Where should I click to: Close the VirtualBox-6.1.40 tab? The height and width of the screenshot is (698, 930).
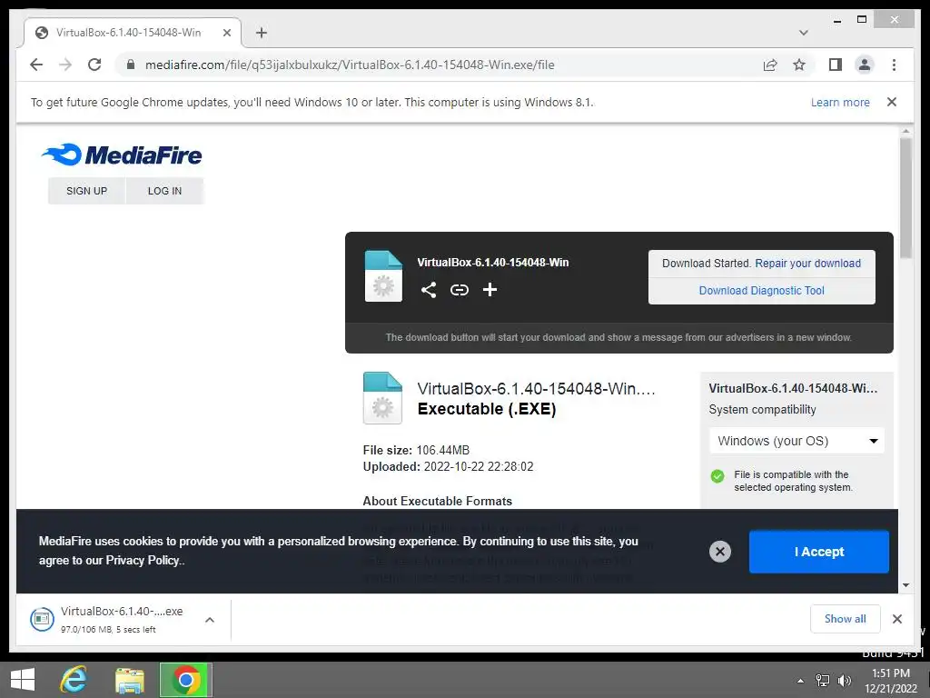coord(226,33)
